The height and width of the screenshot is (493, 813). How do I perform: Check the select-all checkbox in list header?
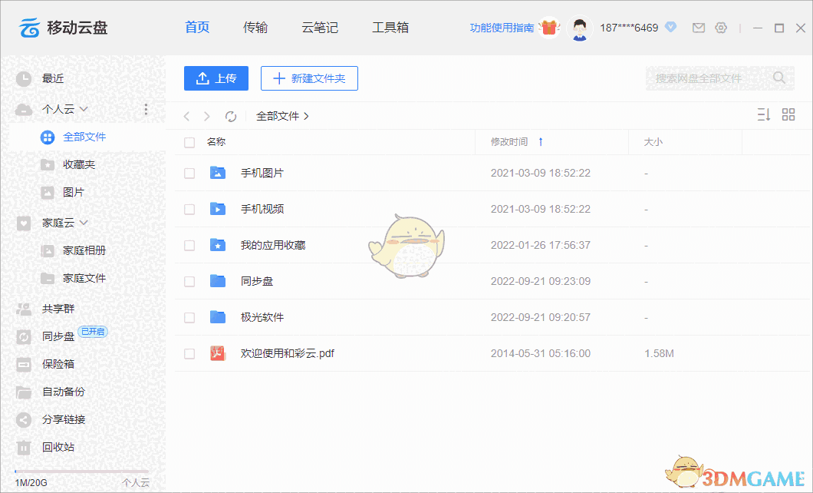click(x=189, y=142)
